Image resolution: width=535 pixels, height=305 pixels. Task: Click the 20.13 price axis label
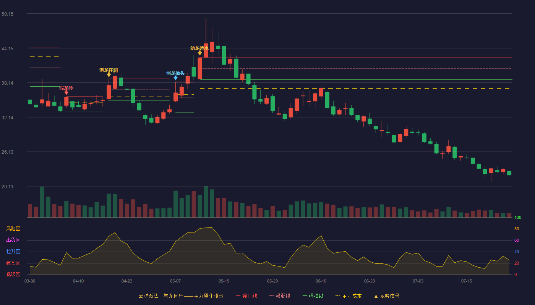7,187
